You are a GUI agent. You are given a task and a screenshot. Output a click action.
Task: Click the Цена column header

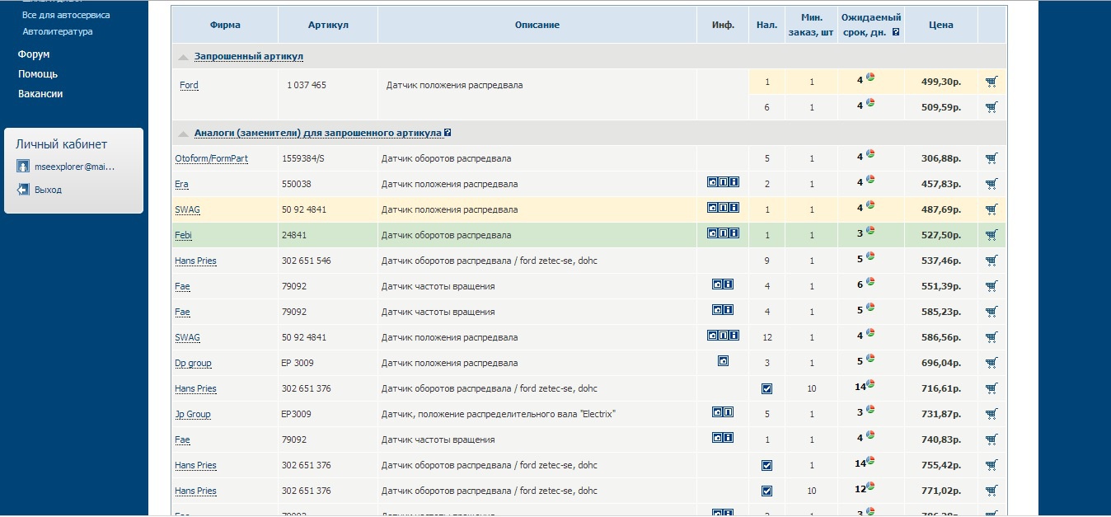(x=940, y=25)
